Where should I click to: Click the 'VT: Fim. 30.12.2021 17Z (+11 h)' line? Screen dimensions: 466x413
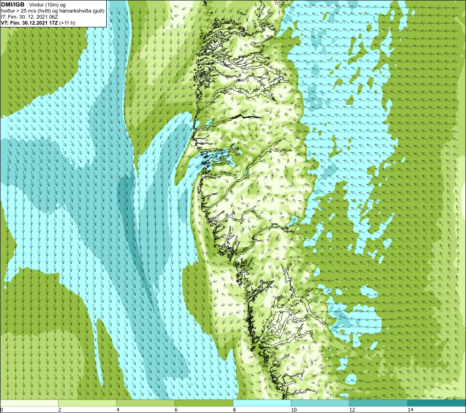pyautogui.click(x=38, y=23)
